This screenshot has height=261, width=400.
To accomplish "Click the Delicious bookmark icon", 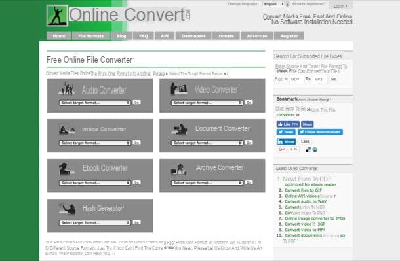I will (x=308, y=150).
